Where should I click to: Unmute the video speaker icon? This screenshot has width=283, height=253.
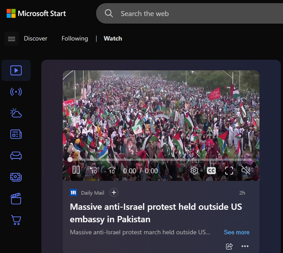[x=246, y=170]
